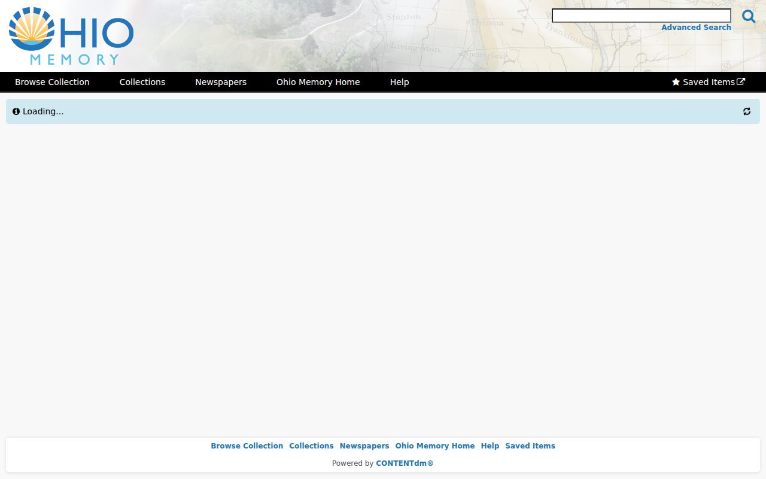Image resolution: width=766 pixels, height=479 pixels.
Task: Click the footer Collections link
Action: [x=311, y=446]
